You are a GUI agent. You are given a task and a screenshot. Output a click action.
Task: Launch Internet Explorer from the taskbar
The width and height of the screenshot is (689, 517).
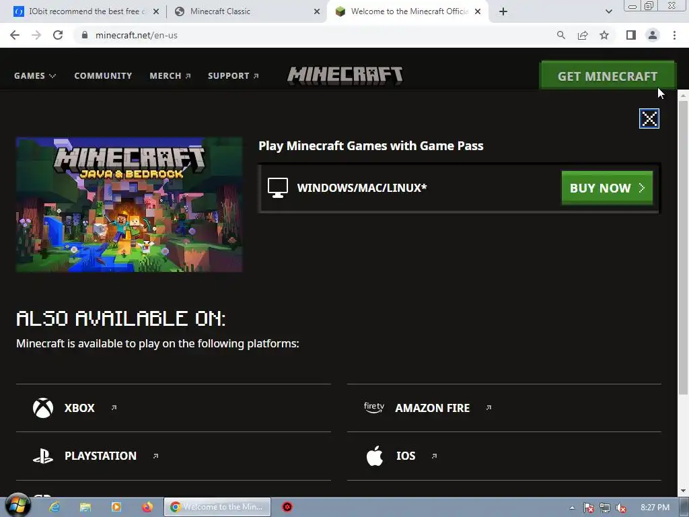click(x=55, y=508)
